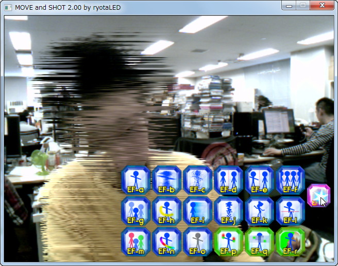
Task: Pick the EF-k distorted figure effect
Action: pyautogui.click(x=259, y=211)
